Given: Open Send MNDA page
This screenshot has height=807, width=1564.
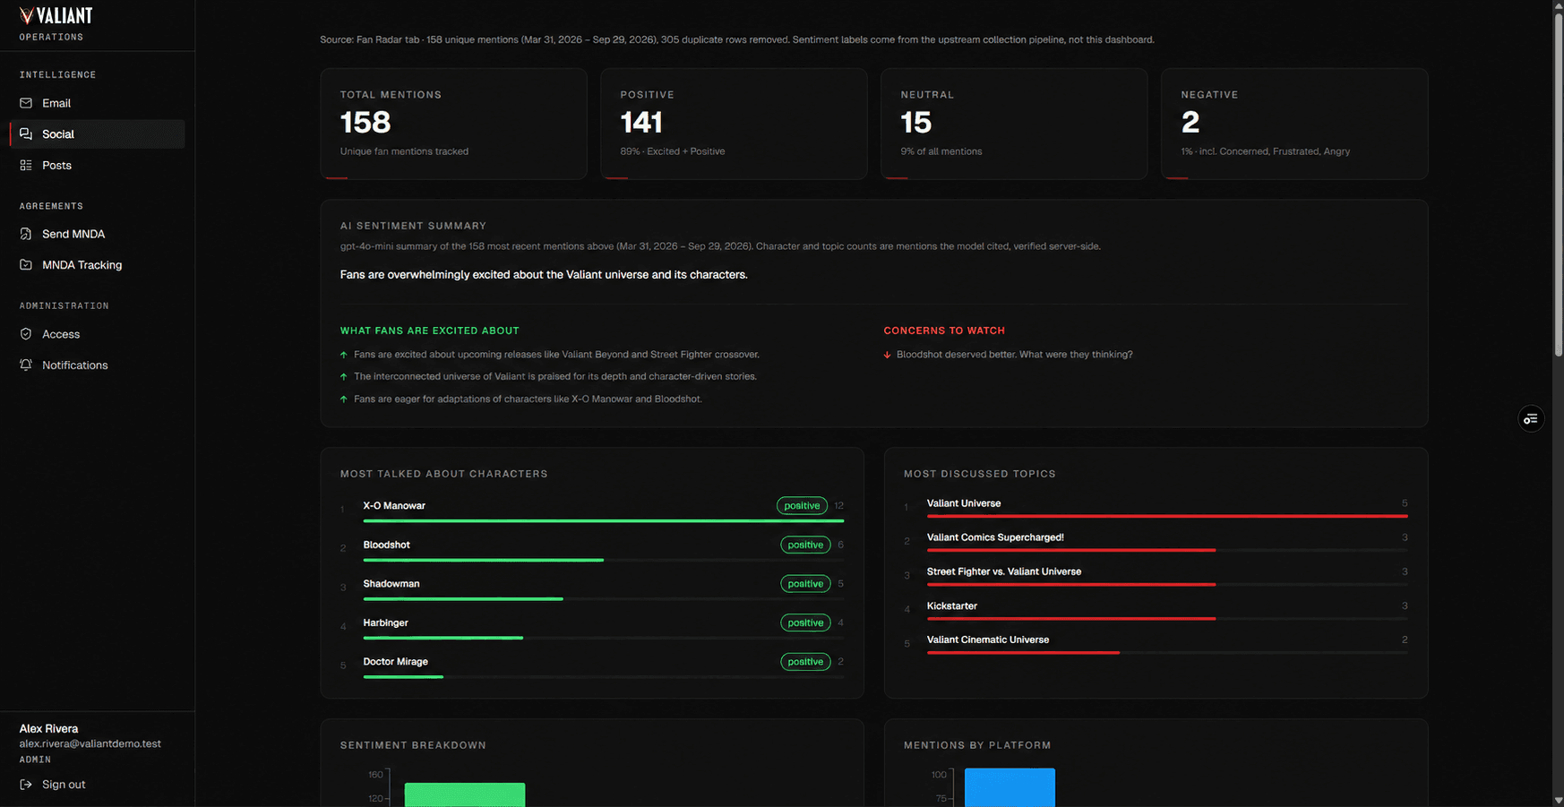Looking at the screenshot, I should point(97,234).
